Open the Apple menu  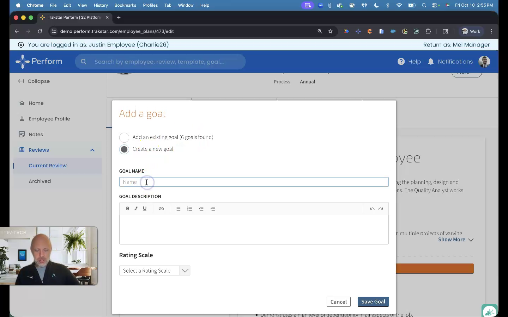point(18,5)
